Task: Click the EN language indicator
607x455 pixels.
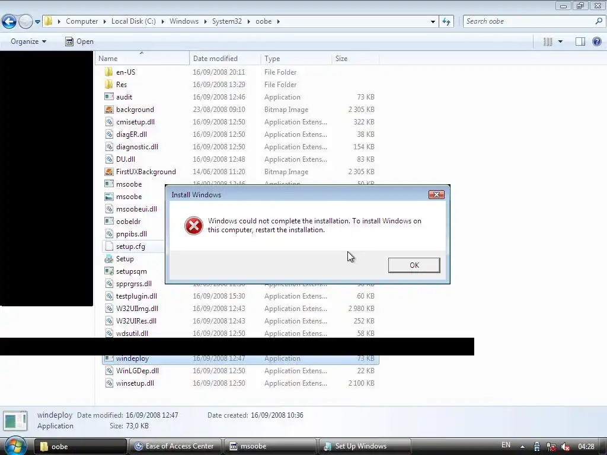Action: tap(506, 445)
